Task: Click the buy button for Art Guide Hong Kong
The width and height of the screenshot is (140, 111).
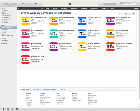Action: tap(34, 62)
